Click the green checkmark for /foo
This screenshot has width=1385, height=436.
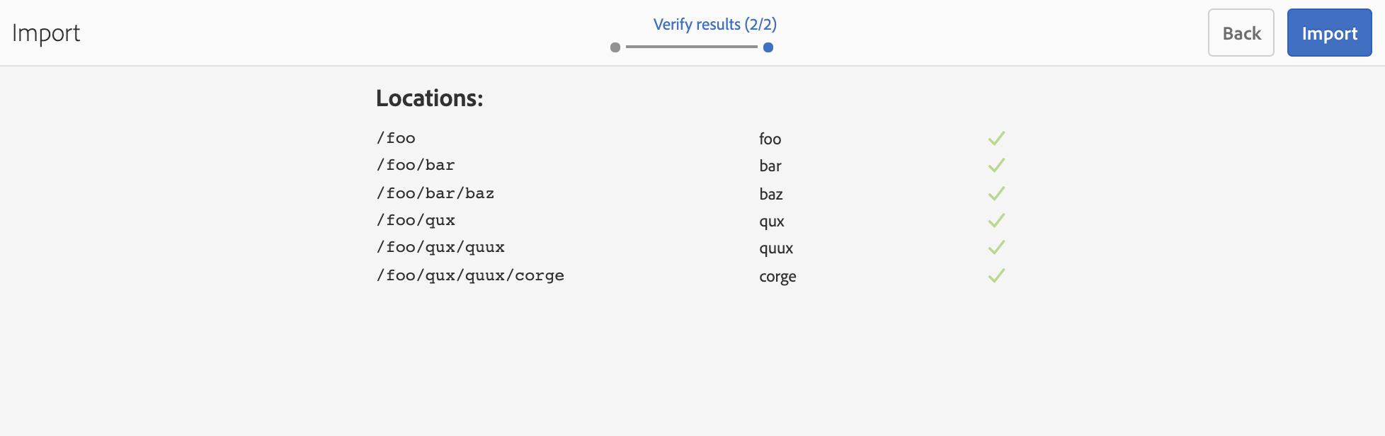tap(996, 138)
